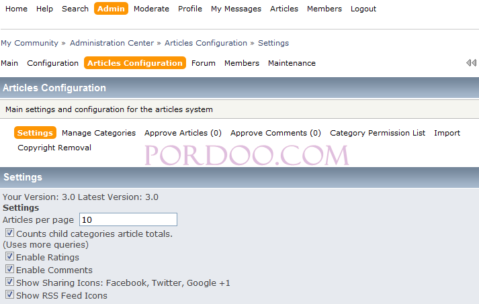Open the Home menu item

[x=17, y=9]
